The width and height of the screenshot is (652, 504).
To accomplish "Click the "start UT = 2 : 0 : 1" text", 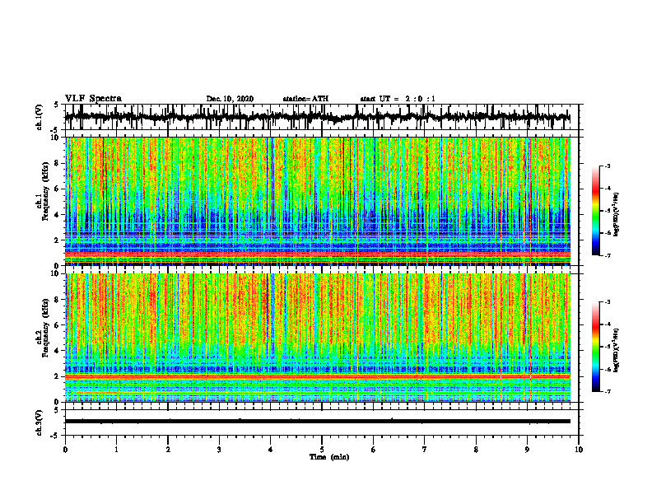I will [x=398, y=99].
